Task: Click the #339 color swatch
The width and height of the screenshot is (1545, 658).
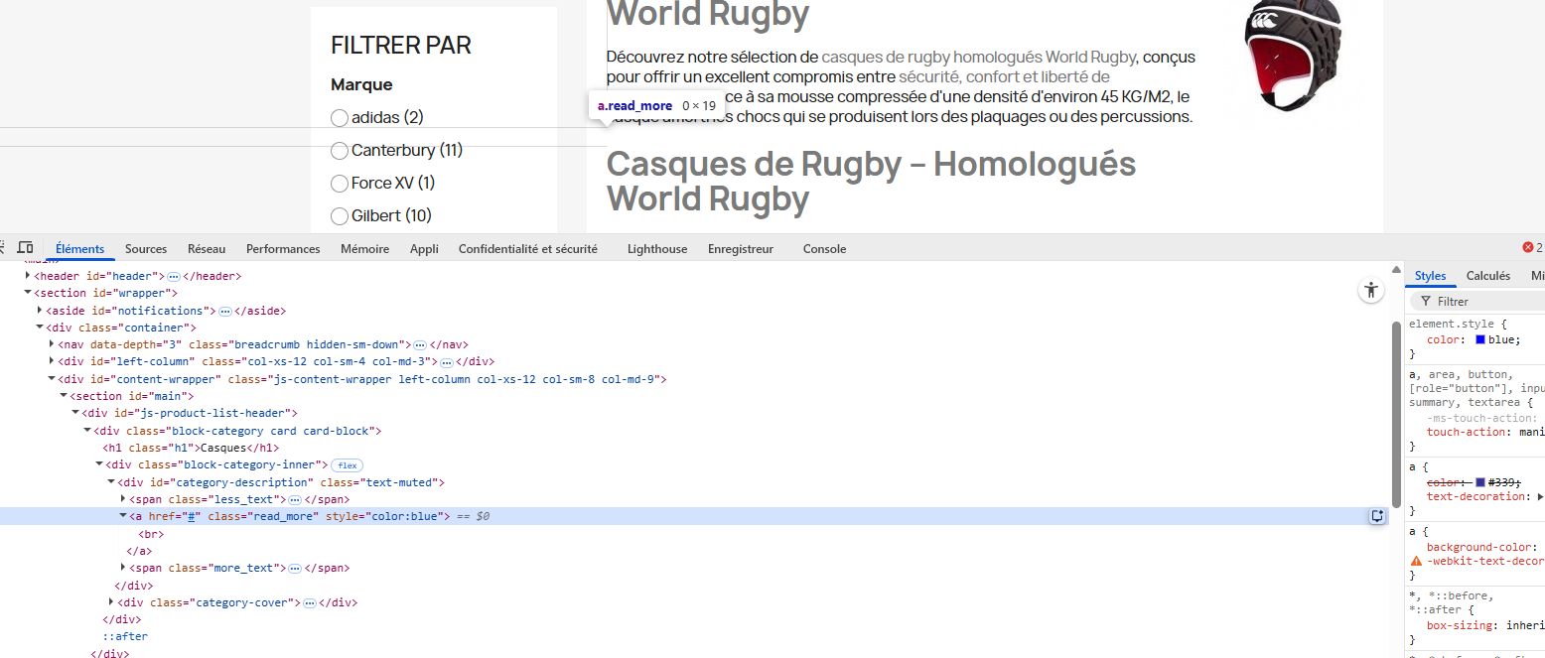Action: point(1480,481)
